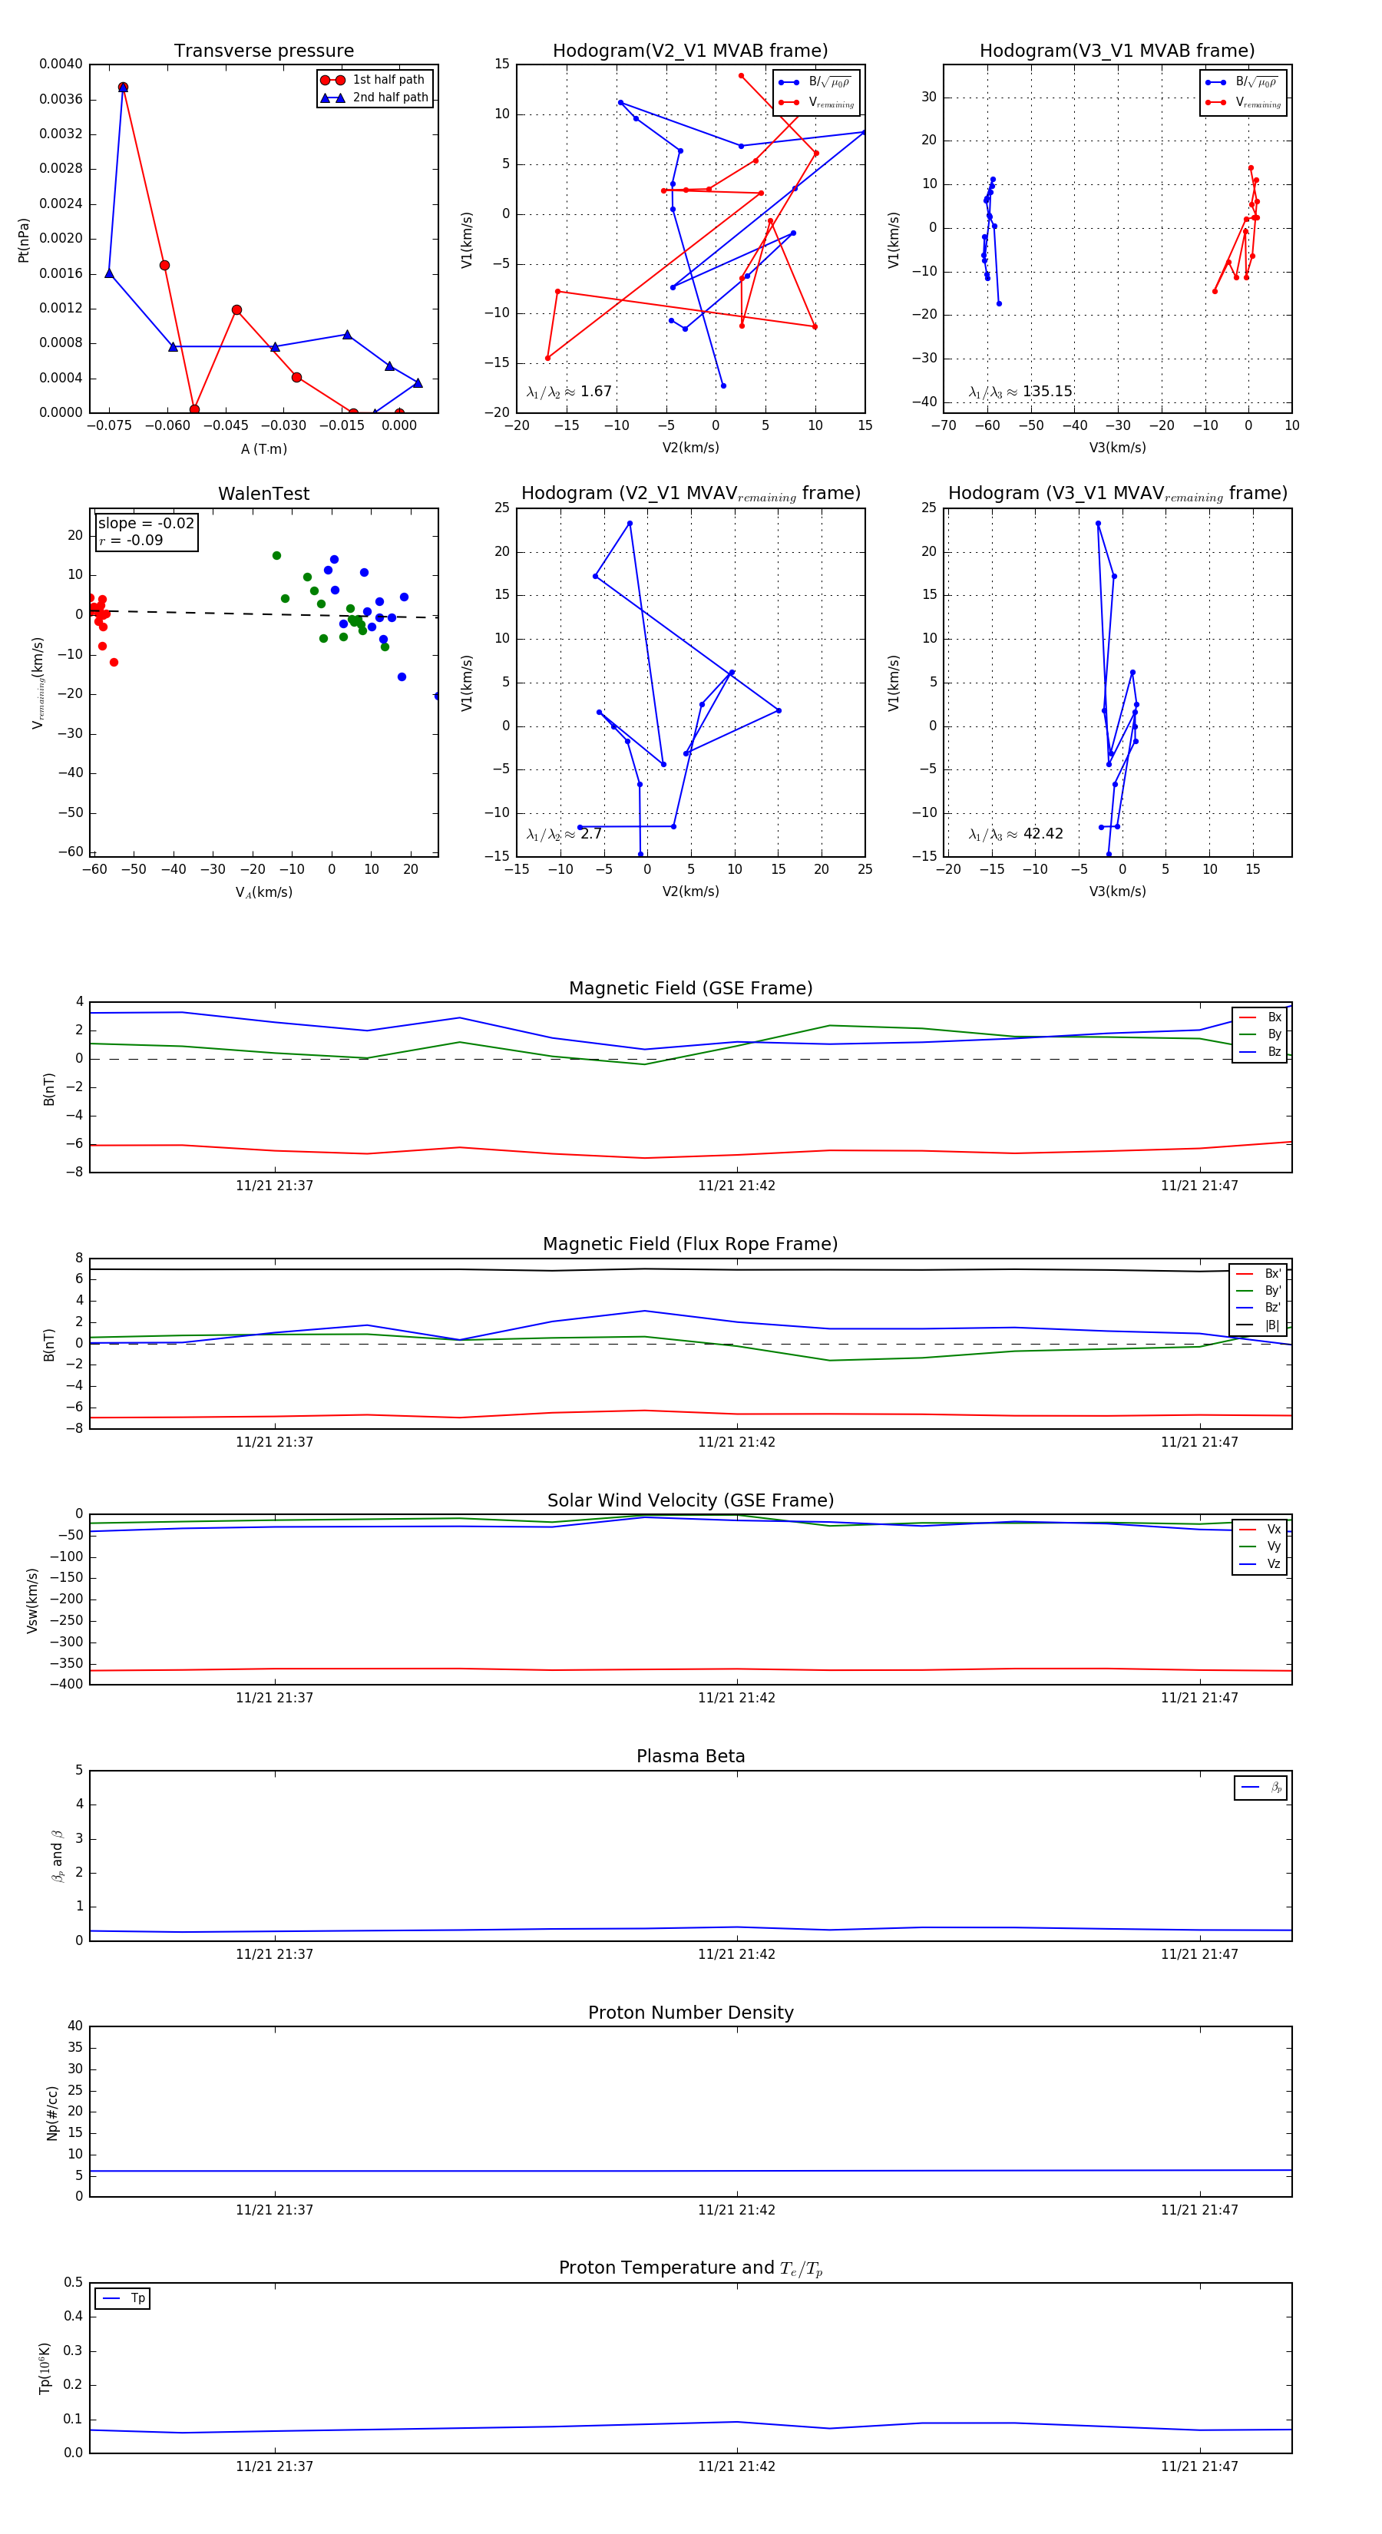Click the Vx legend entry
Screen dimensions: 1382x2534
coord(1260,1529)
